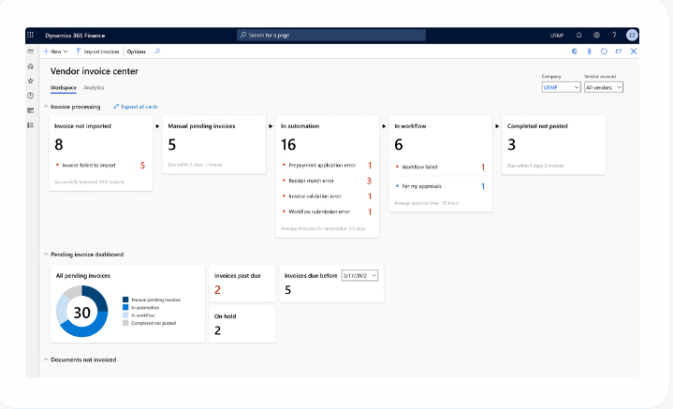Click In workflow legend swatch
The image size is (673, 409).
tap(125, 315)
